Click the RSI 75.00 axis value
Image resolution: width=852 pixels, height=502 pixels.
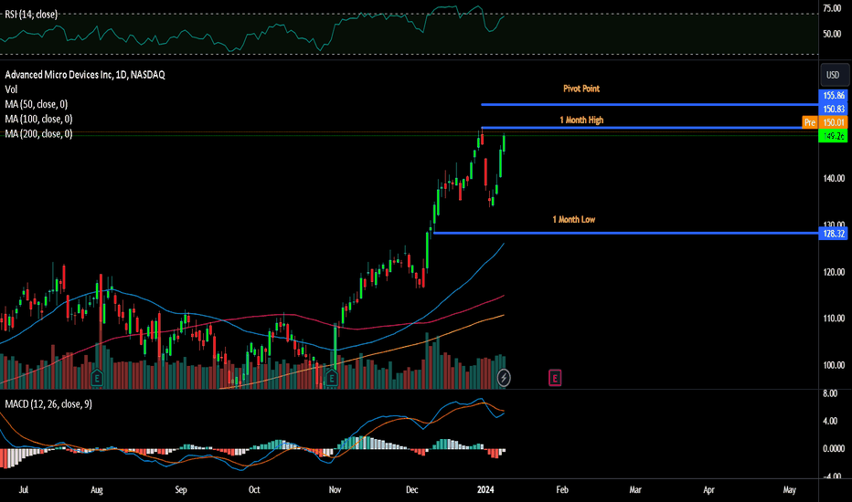pos(832,8)
